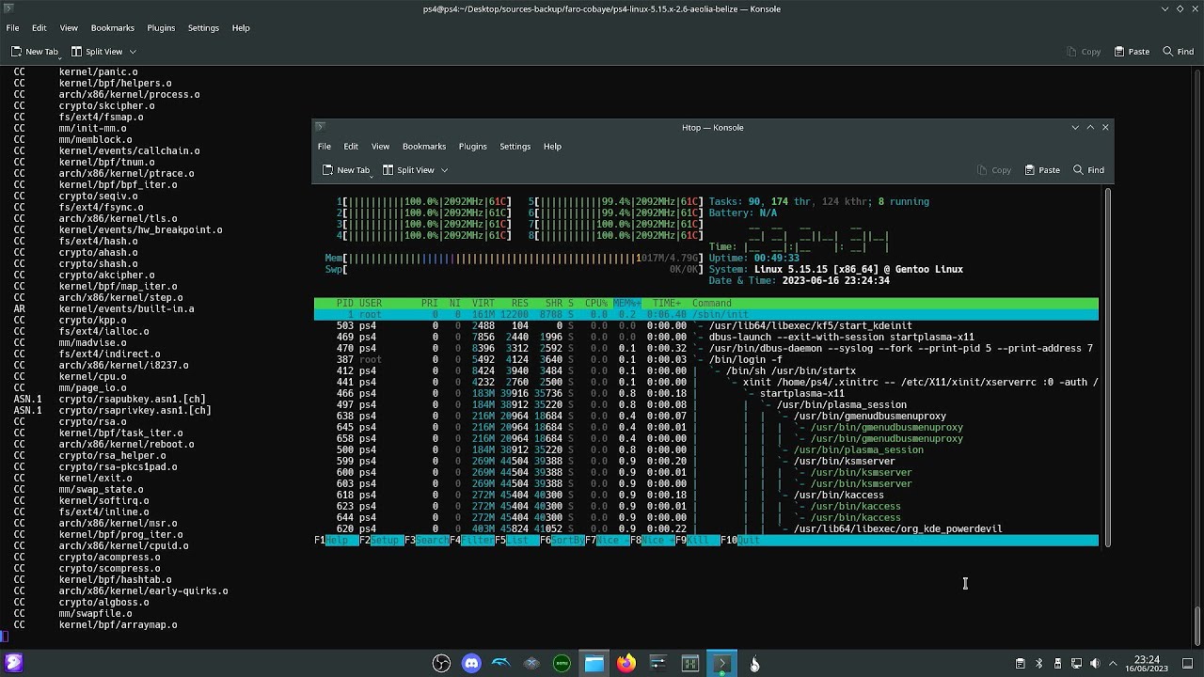Image resolution: width=1204 pixels, height=677 pixels.
Task: Open the system monitor icon in taskbar
Action: [x=689, y=664]
